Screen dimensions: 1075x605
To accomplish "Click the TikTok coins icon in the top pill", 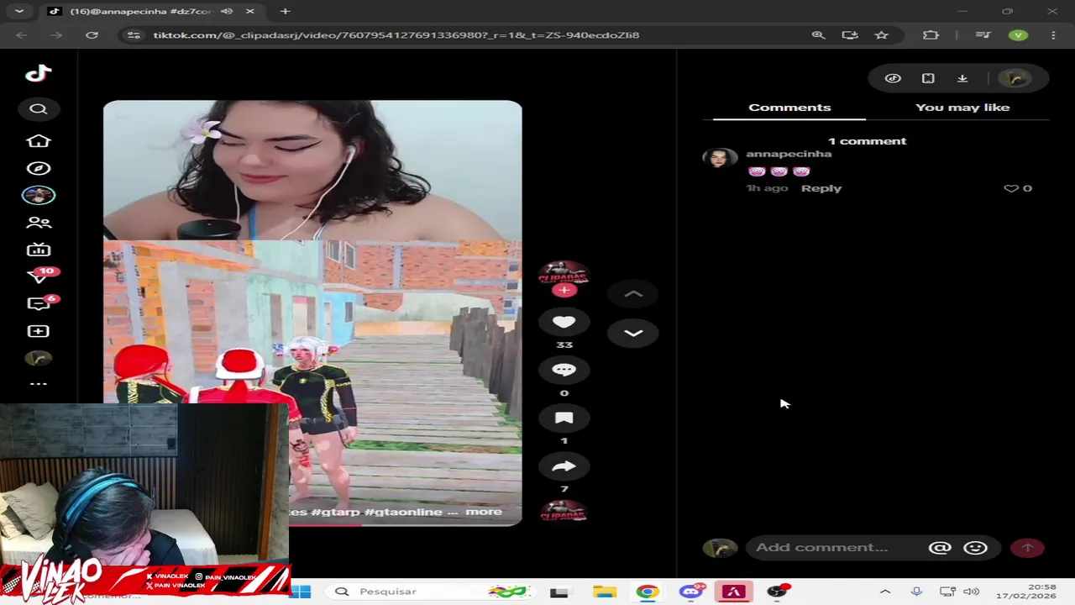I will (893, 78).
